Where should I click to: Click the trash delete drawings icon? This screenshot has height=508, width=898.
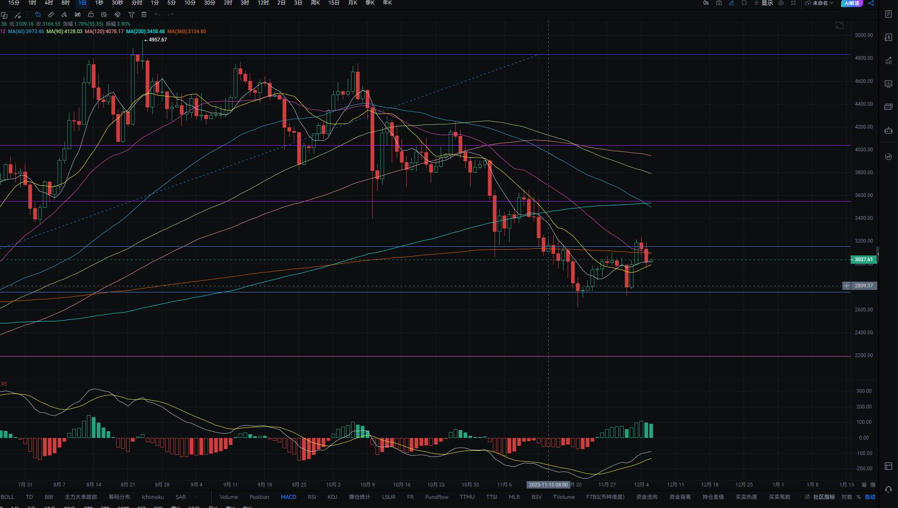pos(144,15)
